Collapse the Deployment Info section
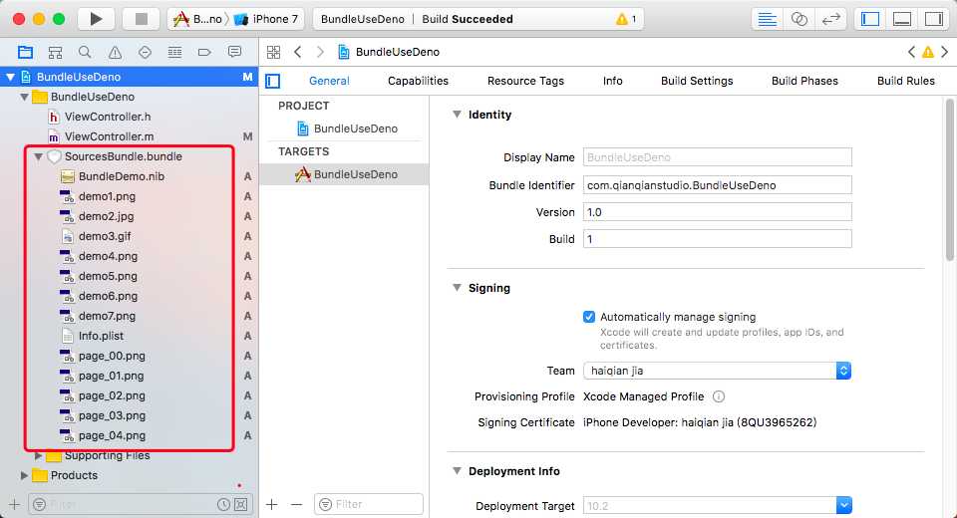 coord(457,471)
